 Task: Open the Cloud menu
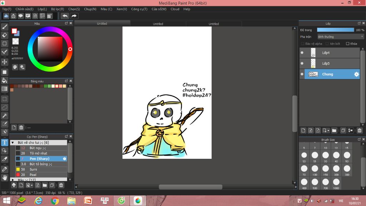[x=175, y=9]
